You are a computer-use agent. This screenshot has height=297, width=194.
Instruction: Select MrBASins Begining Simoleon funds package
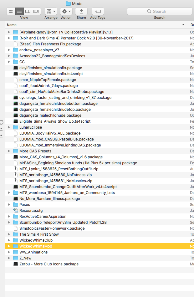coord(78,163)
